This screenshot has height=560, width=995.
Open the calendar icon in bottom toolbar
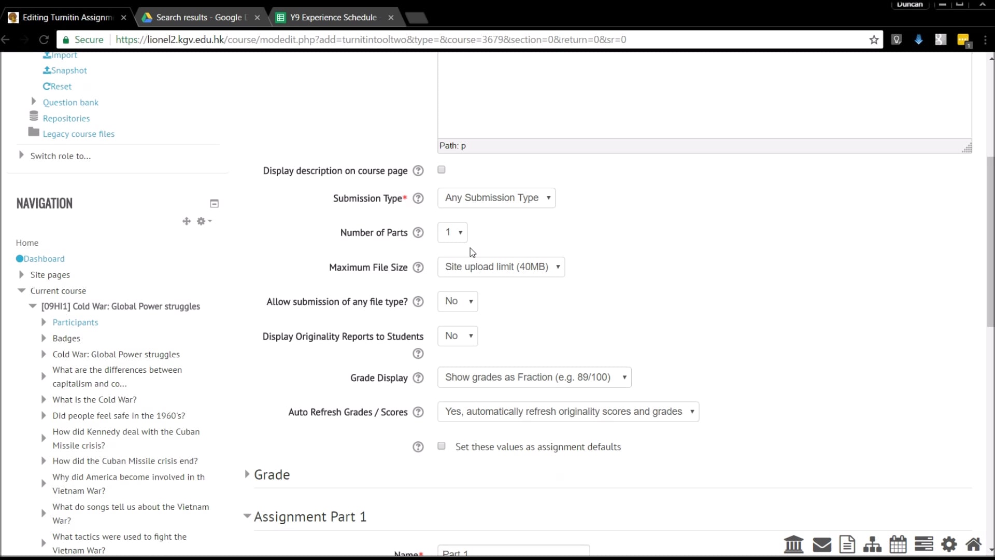(898, 544)
